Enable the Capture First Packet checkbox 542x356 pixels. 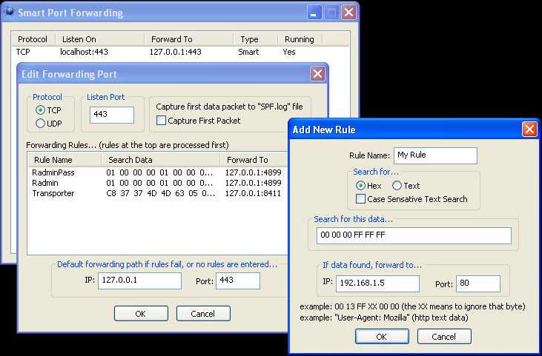[x=161, y=121]
